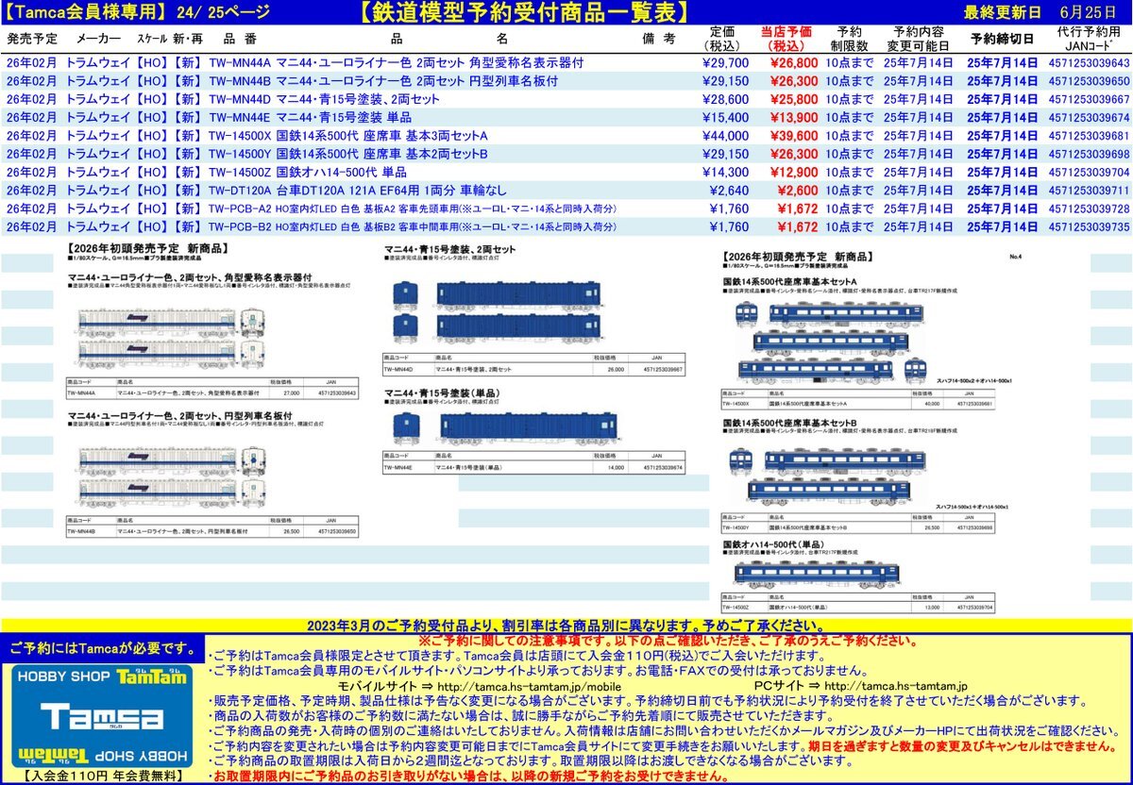Image resolution: width=1133 pixels, height=785 pixels.
Task: Select product code TW-14500Y in the table
Action: coord(240,154)
